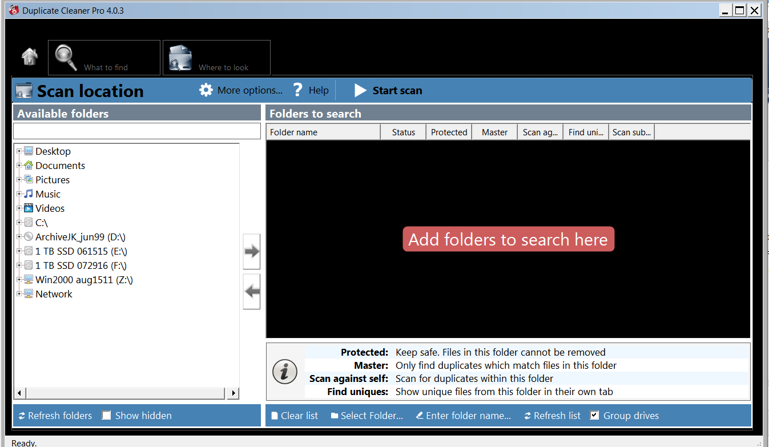Click the Help question mark icon
Image resolution: width=769 pixels, height=447 pixels.
297,90
